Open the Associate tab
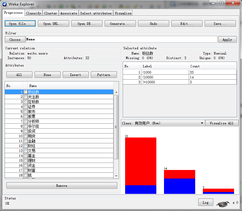 (x=69, y=13)
